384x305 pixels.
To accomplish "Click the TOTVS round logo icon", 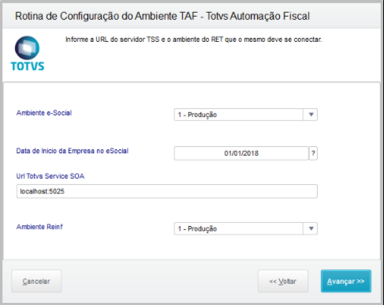I will pyautogui.click(x=27, y=48).
